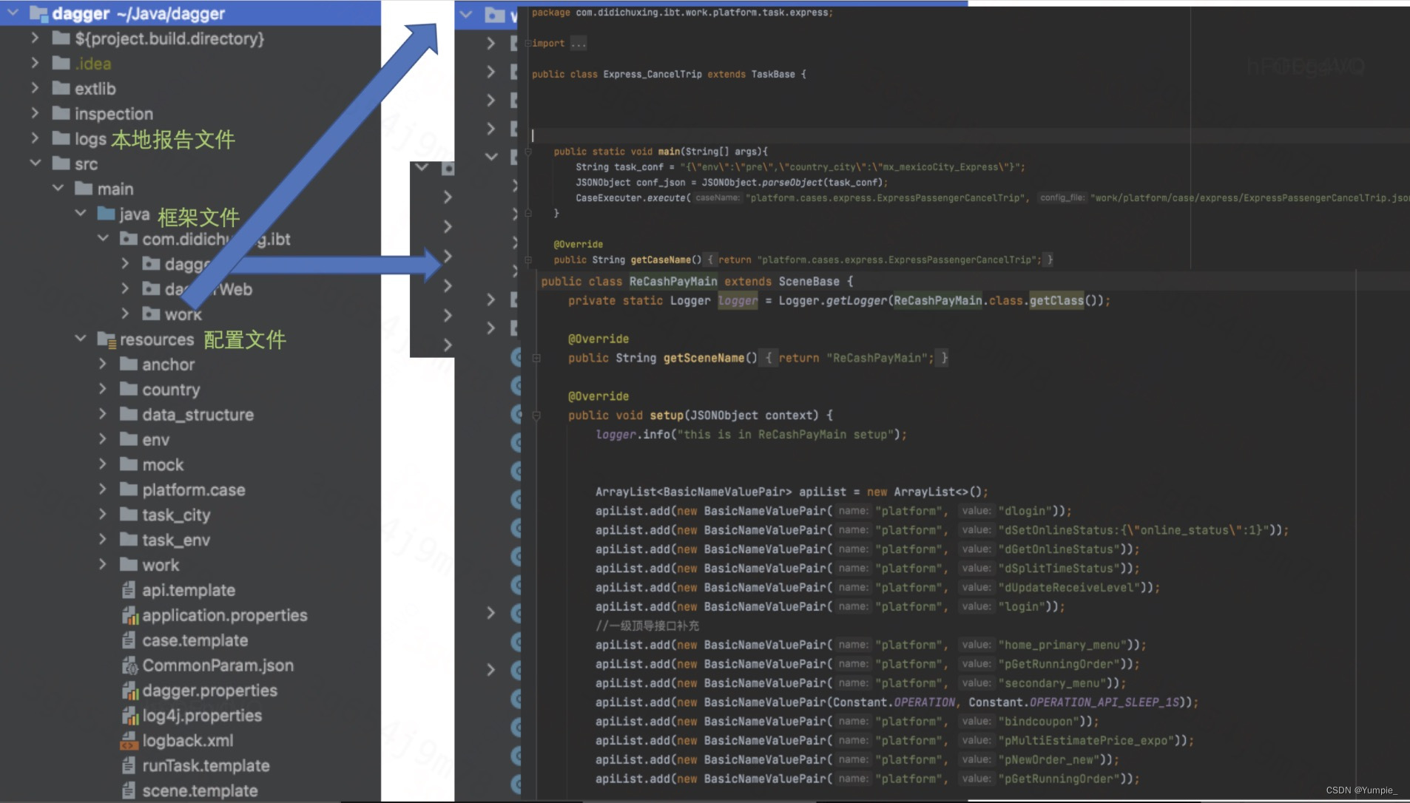Click the resources root folder icon
Viewport: 1410px width, 803px height.
pos(107,339)
